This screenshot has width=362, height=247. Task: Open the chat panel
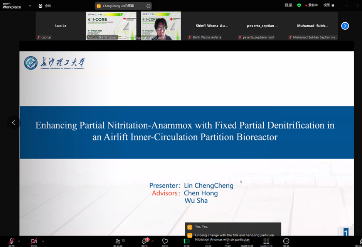point(144,242)
